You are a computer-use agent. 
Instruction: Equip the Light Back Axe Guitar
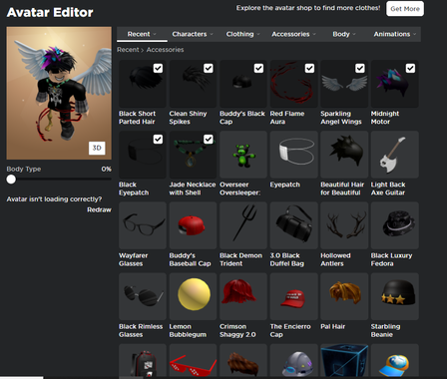pos(395,155)
